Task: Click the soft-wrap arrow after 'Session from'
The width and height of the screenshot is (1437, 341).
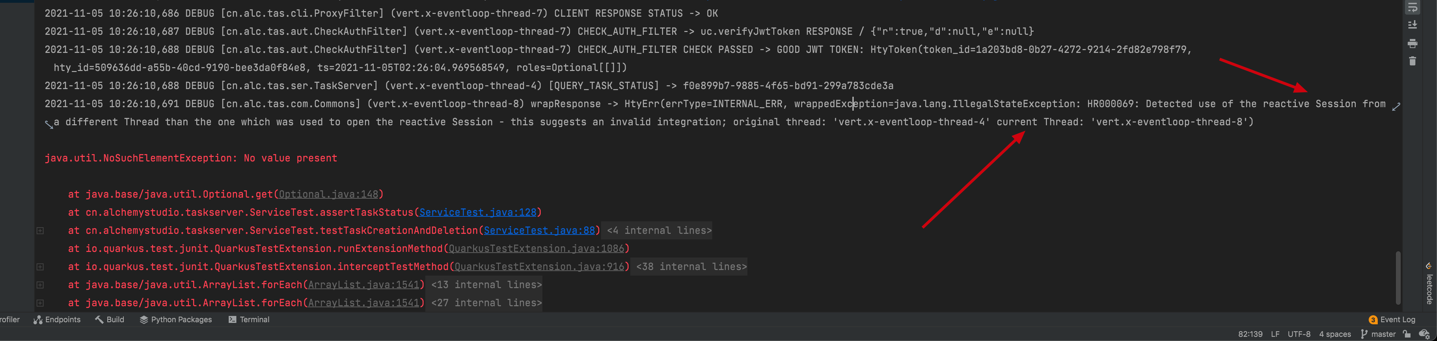Action: tap(1396, 106)
